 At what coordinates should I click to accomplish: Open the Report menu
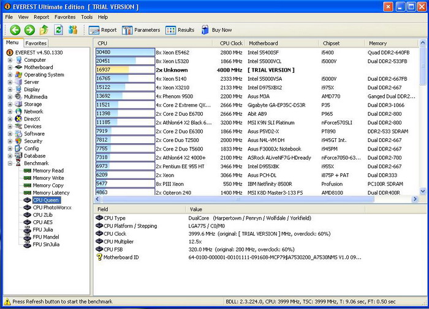41,17
